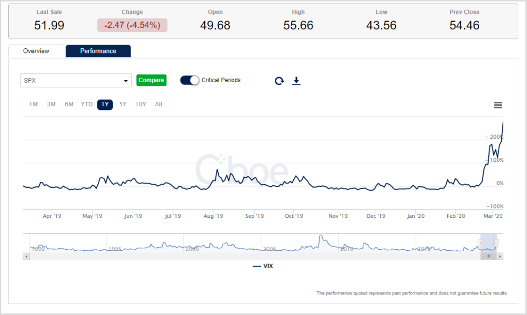Viewport: 527px width, 315px height.
Task: Open the hamburger chart menu
Action: click(x=498, y=104)
